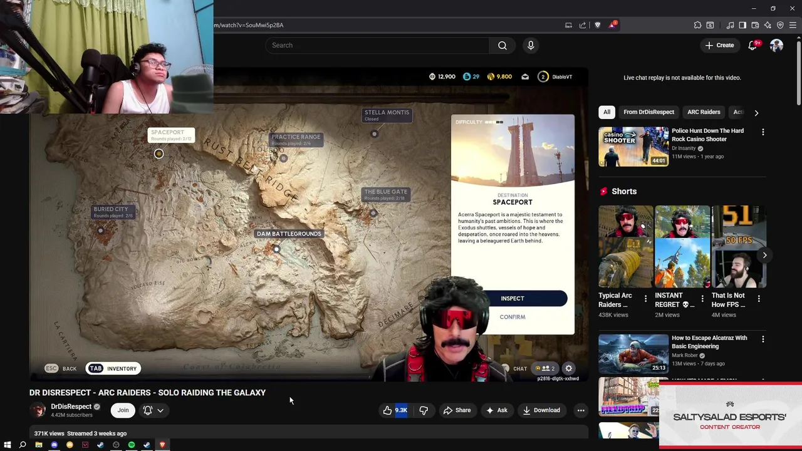Click the Shorts section heading
This screenshot has height=451, width=802.
click(x=624, y=191)
